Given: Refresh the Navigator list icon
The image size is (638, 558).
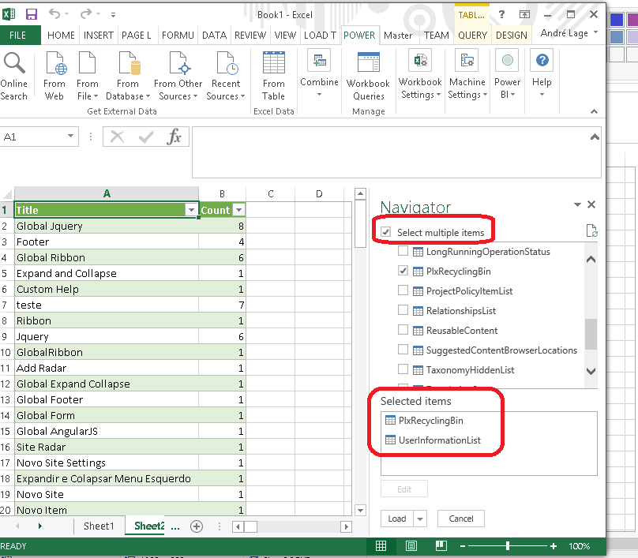Looking at the screenshot, I should pyautogui.click(x=591, y=230).
